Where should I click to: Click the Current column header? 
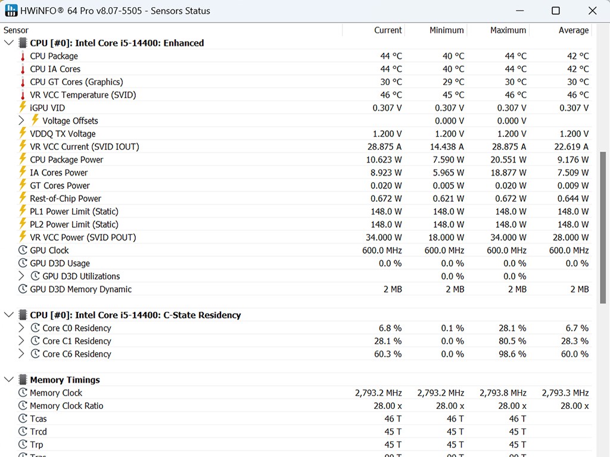tap(388, 30)
